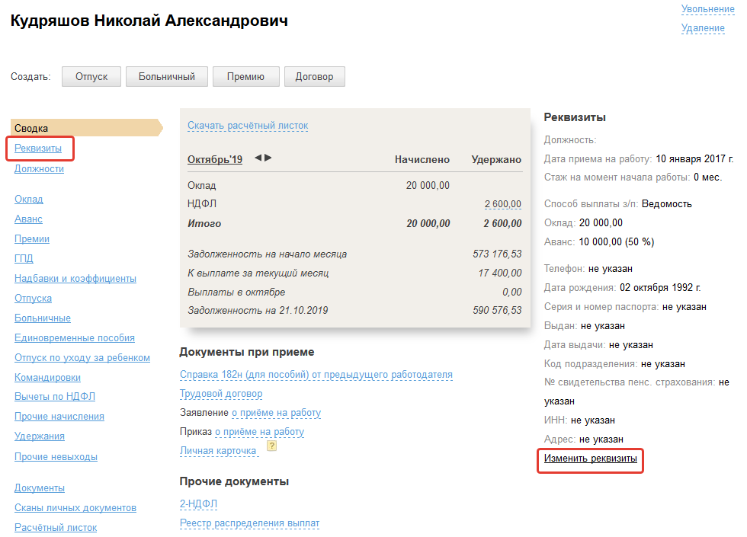Open Реквизиты in the left sidebar
The height and width of the screenshot is (537, 747).
(x=38, y=148)
